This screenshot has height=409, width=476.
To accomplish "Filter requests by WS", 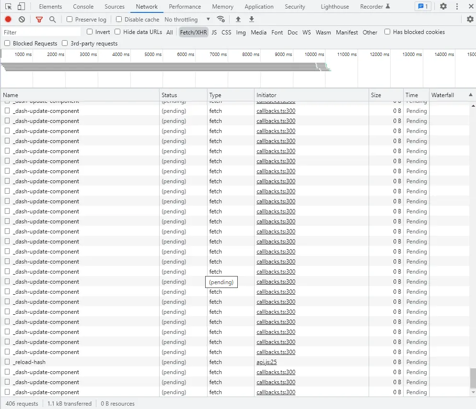I will pos(307,33).
